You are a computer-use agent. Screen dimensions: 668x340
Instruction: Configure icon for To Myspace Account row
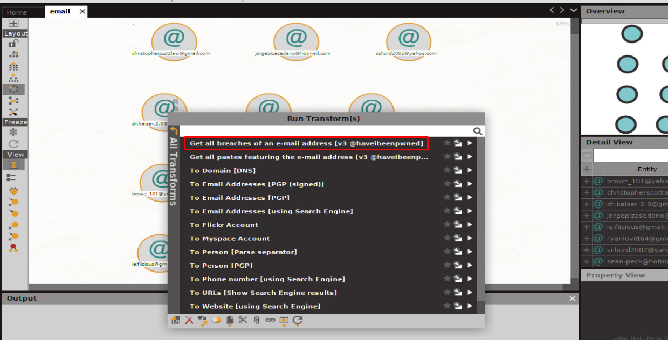(458, 238)
